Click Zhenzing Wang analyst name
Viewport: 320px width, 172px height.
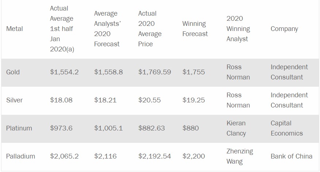click(x=240, y=156)
